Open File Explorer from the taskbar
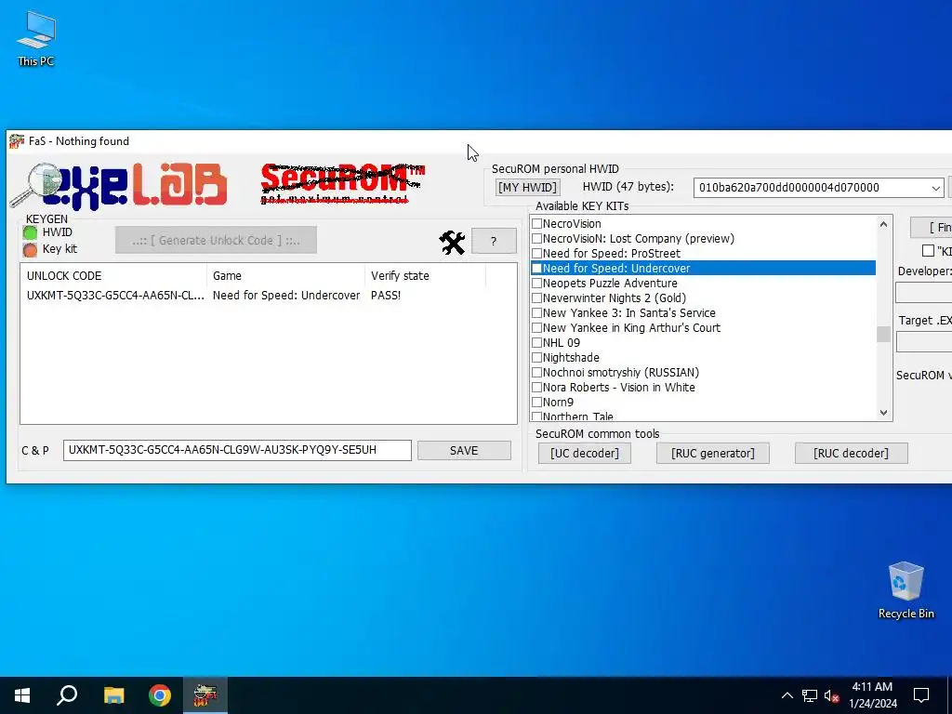 point(113,695)
